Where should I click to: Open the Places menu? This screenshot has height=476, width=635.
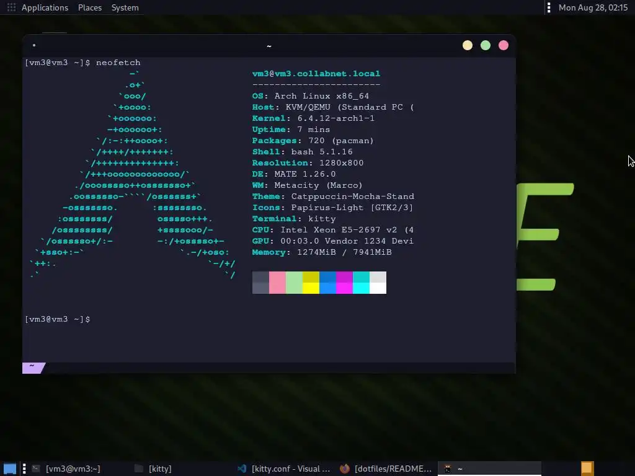(x=90, y=7)
